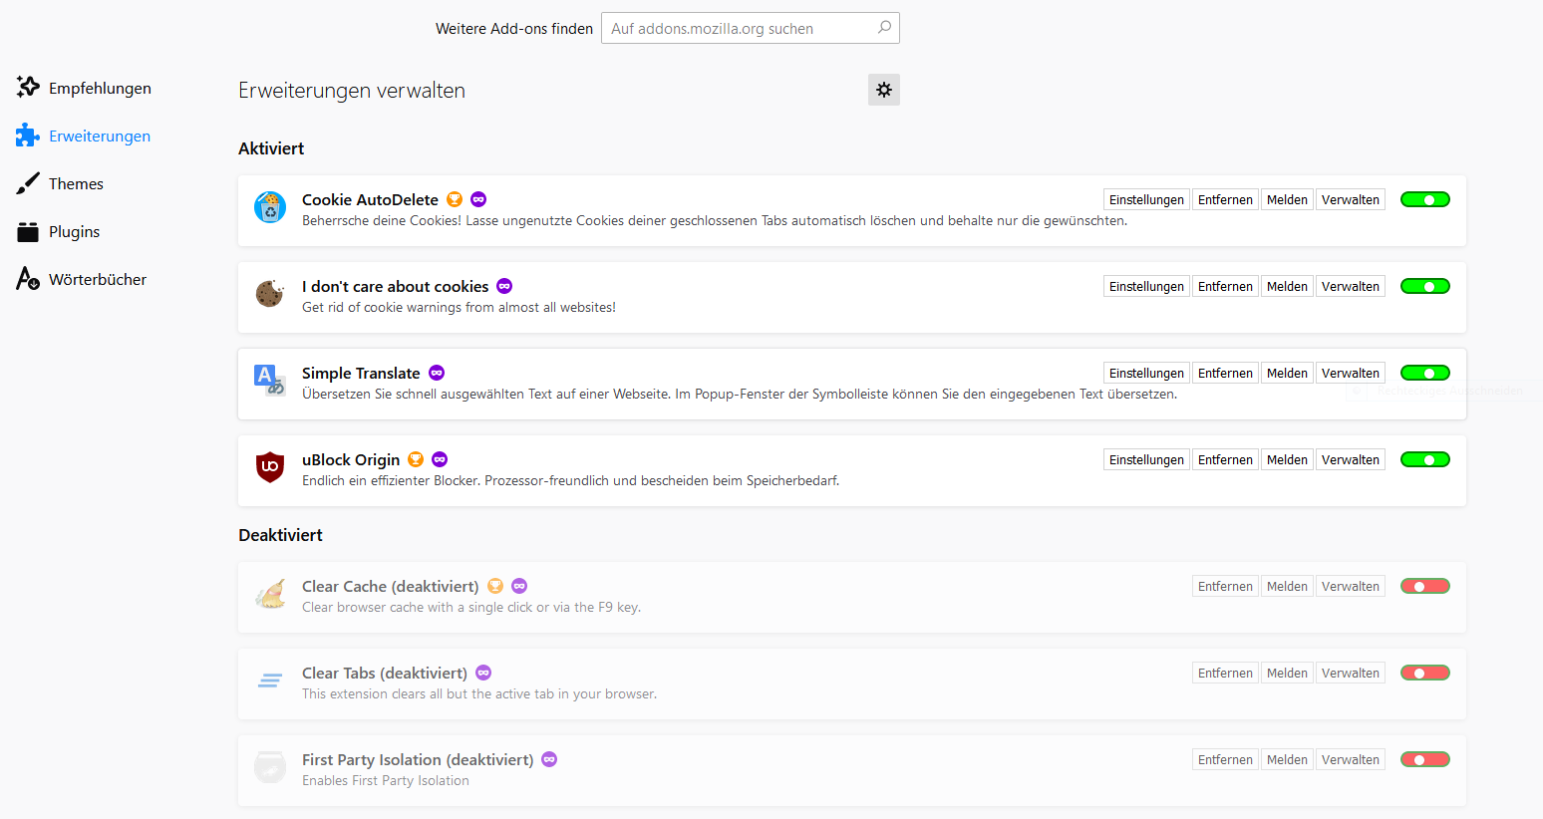Focus the addons.mozilla.org search field

click(x=738, y=28)
